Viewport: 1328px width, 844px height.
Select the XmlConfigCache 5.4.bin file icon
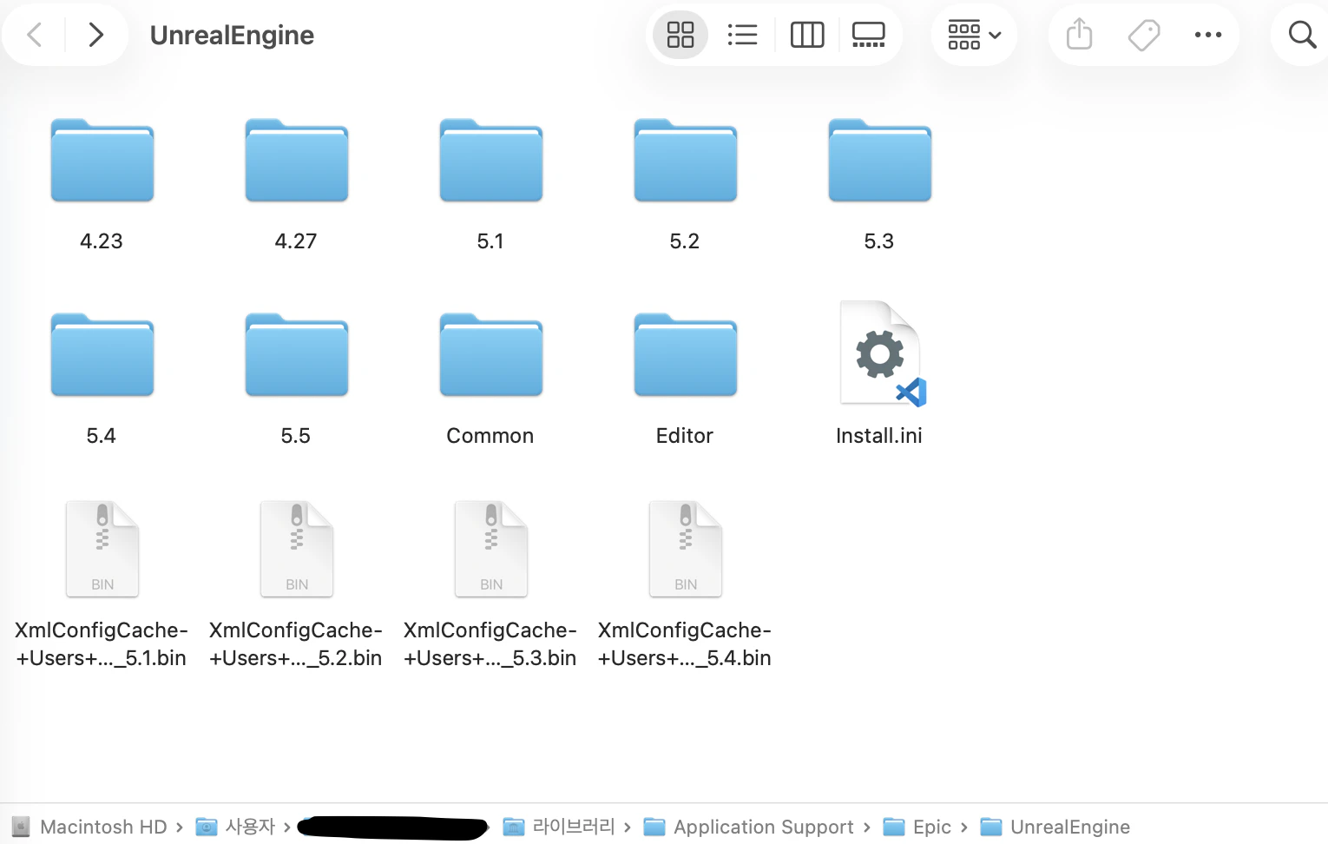pos(686,549)
